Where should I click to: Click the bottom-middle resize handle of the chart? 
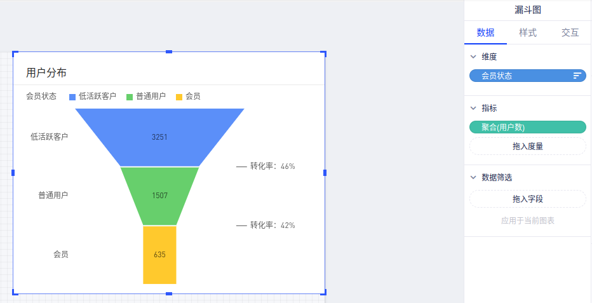tap(169, 293)
